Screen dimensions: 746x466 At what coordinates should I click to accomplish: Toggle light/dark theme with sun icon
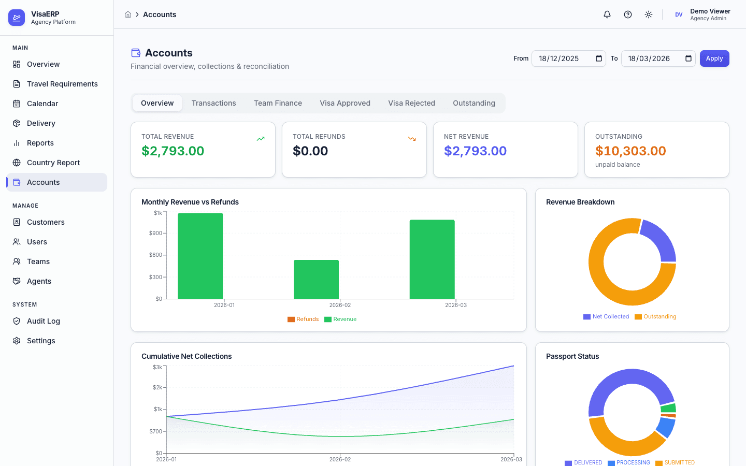[x=648, y=14]
